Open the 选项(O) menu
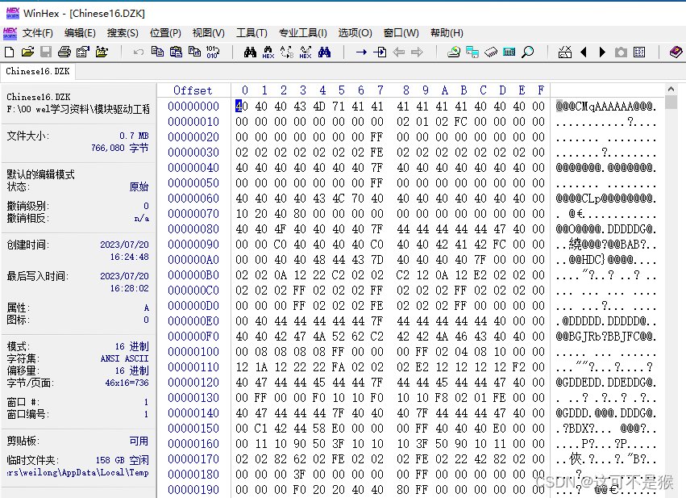The height and width of the screenshot is (498, 686). tap(355, 33)
